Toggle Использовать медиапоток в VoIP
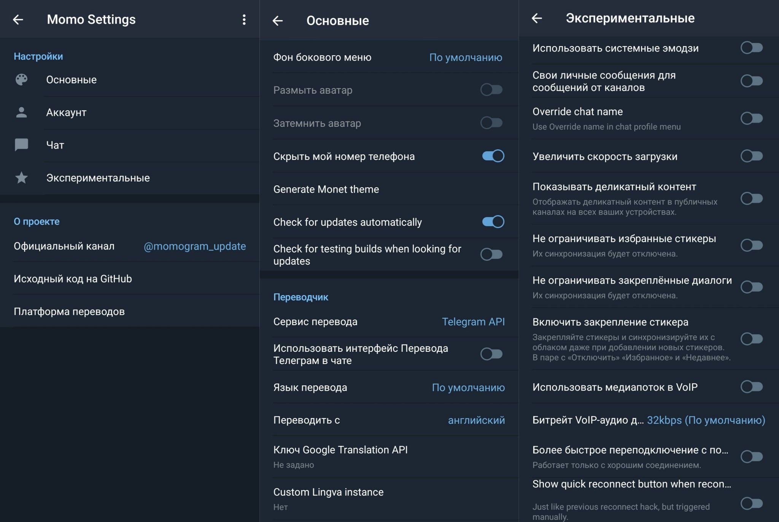This screenshot has width=779, height=522. coord(752,387)
